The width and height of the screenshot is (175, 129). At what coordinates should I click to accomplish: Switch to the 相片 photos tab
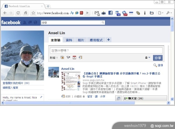81,40
